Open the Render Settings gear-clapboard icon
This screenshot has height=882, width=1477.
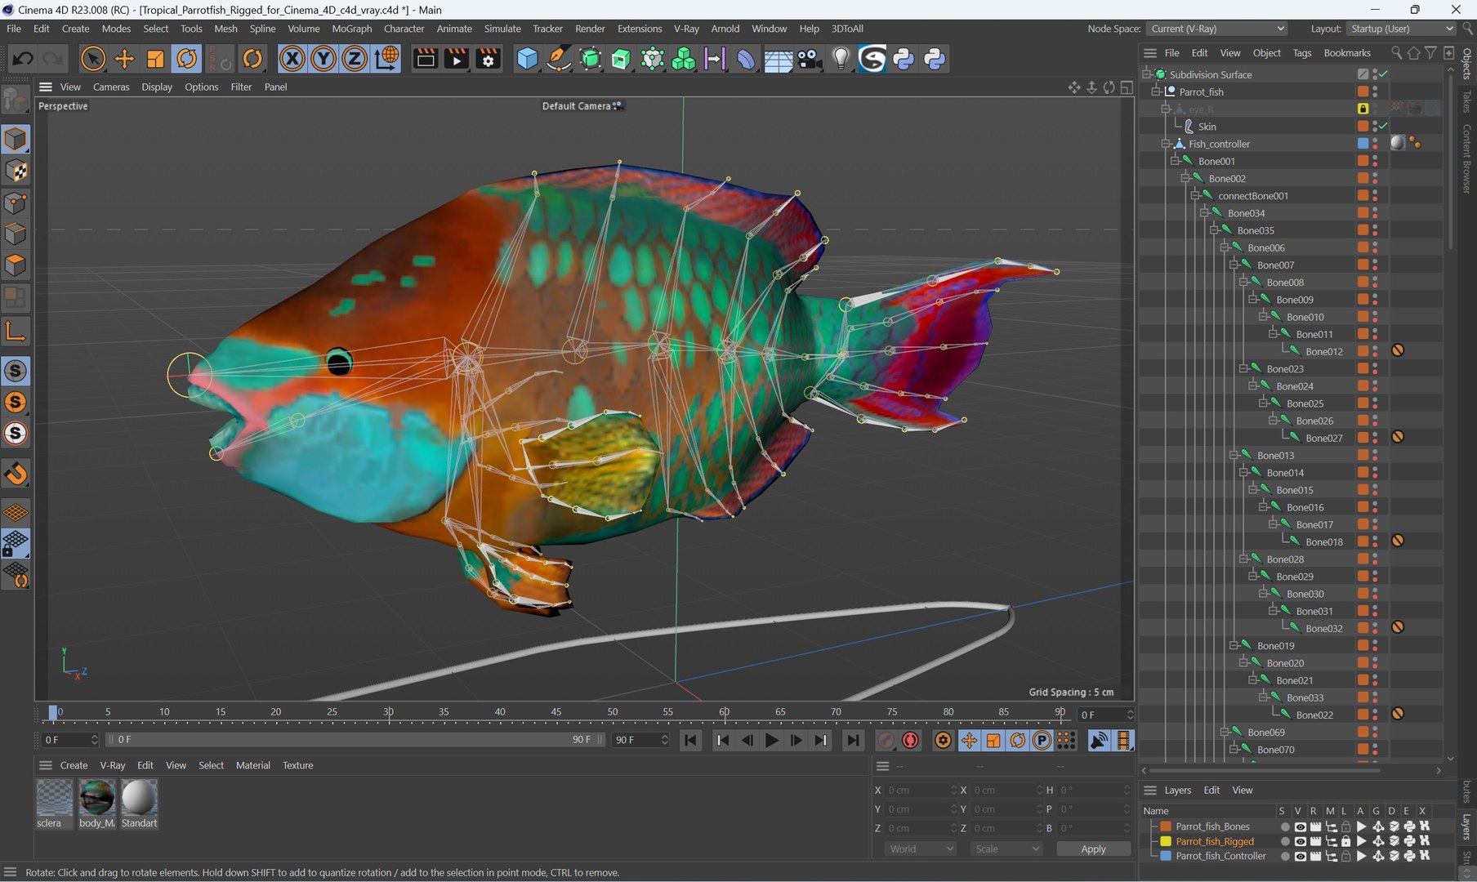point(489,59)
